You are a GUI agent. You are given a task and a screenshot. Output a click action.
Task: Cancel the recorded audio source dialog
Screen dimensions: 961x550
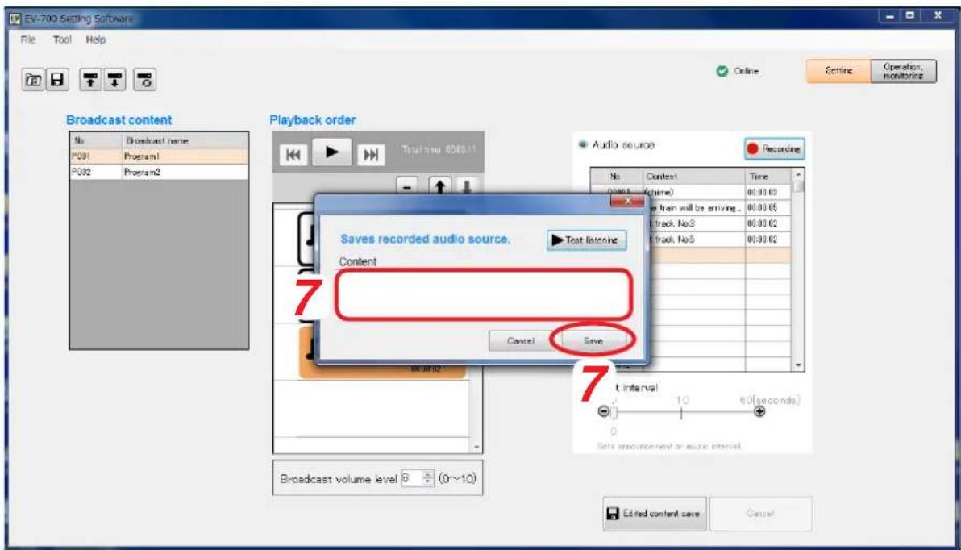coord(520,340)
